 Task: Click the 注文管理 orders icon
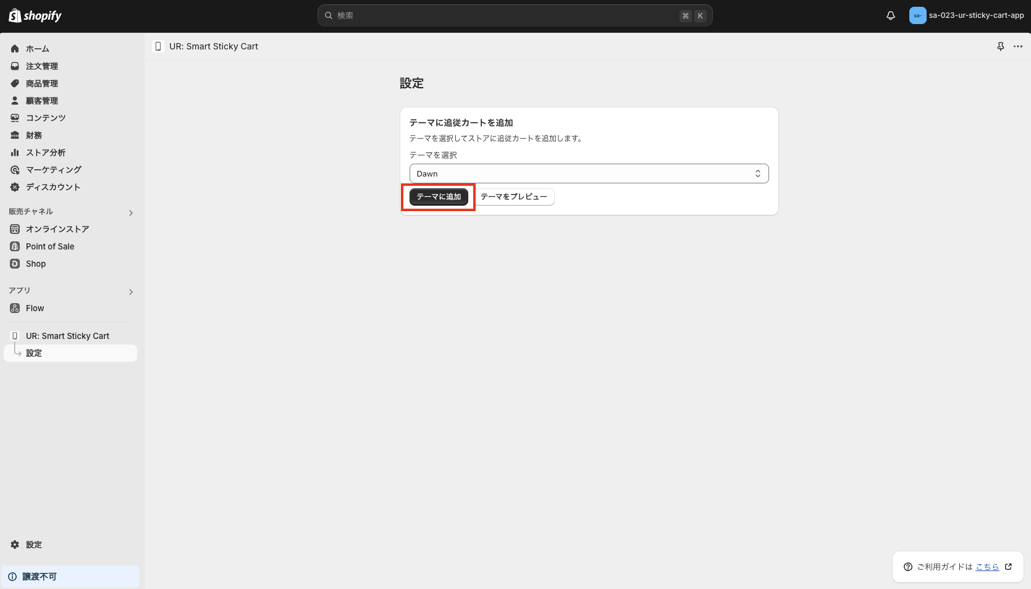15,66
